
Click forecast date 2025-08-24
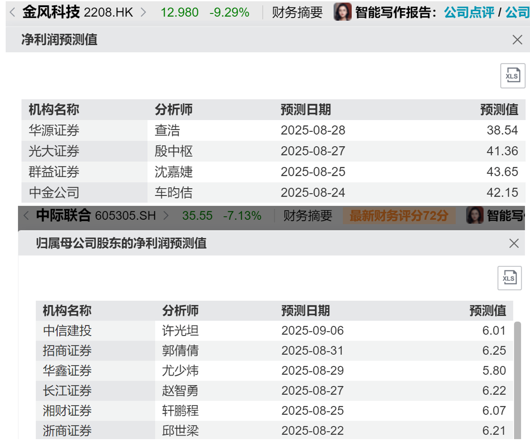coord(313,193)
